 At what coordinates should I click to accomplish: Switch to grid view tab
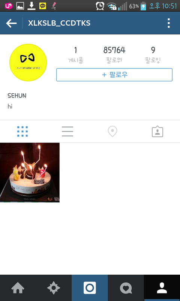pos(22,131)
